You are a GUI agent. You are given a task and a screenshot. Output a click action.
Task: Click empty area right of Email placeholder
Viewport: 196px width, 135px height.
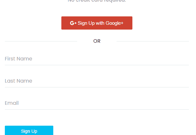[104, 103]
